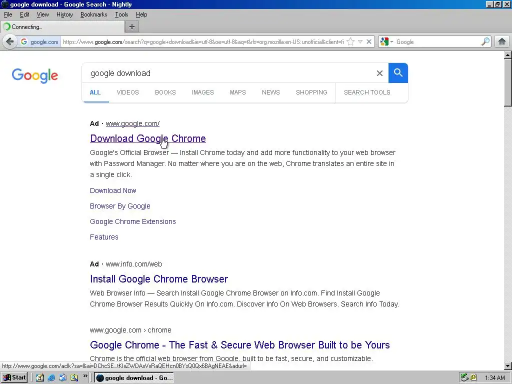Click the Google logo

click(35, 76)
